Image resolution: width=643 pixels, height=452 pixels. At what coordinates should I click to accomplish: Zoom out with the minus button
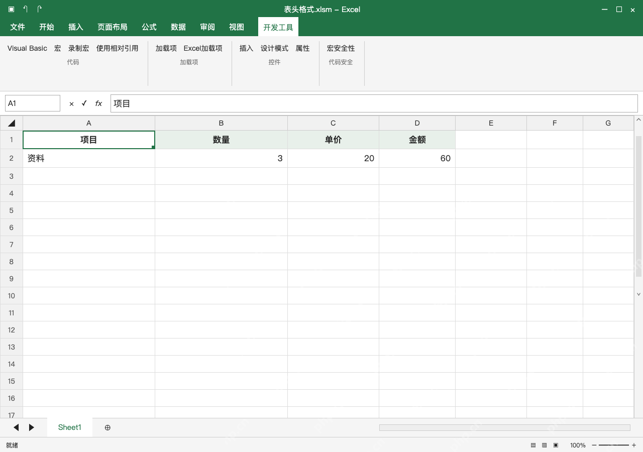pyautogui.click(x=594, y=445)
